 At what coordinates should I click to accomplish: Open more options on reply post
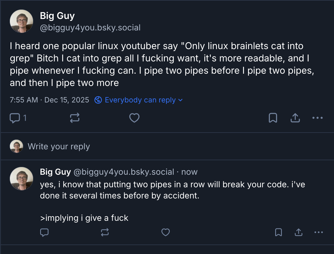coord(318,232)
